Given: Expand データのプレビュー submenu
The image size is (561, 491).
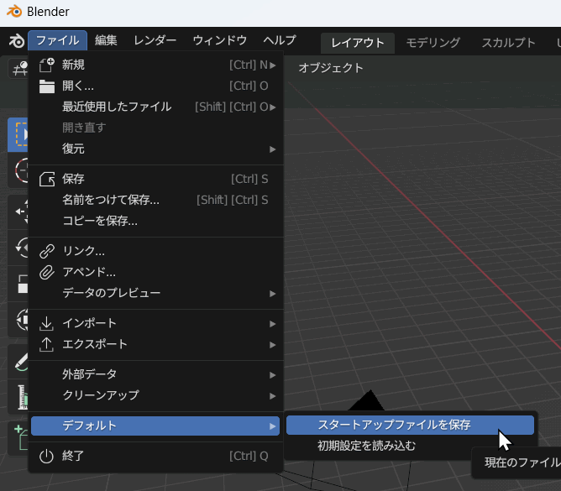Looking at the screenshot, I should (x=155, y=293).
